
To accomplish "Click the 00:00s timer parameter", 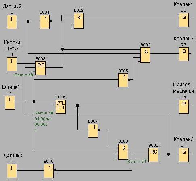I will [x=41, y=125].
